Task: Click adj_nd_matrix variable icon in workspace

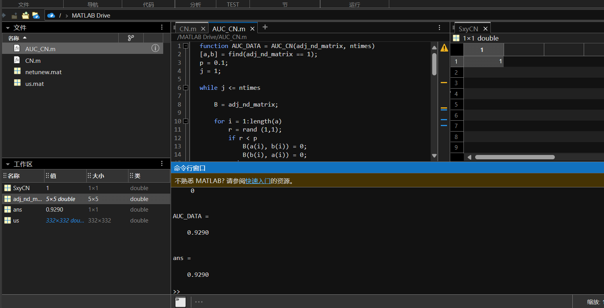Action: coord(7,199)
